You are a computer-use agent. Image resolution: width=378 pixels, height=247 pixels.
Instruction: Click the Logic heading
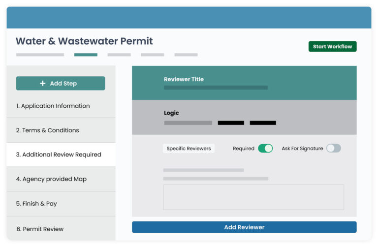(171, 113)
